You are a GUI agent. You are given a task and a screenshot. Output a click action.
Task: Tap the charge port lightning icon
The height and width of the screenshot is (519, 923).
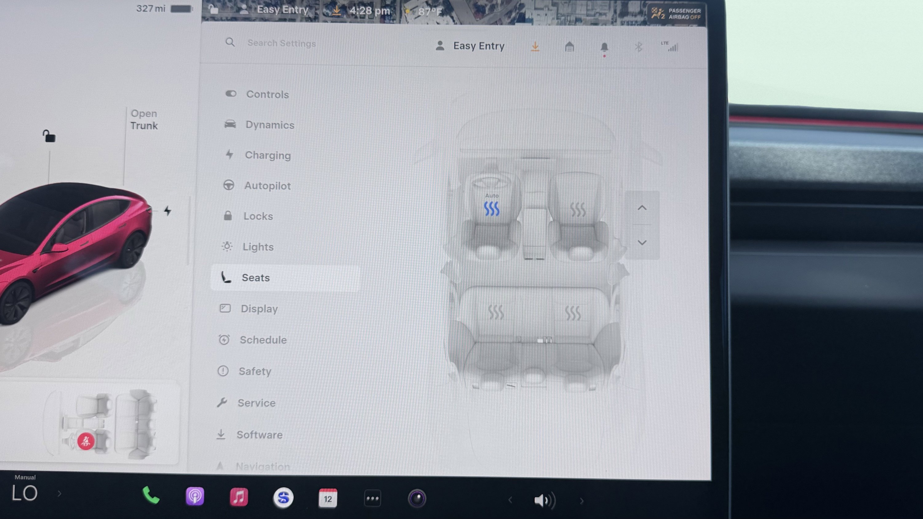coord(167,211)
